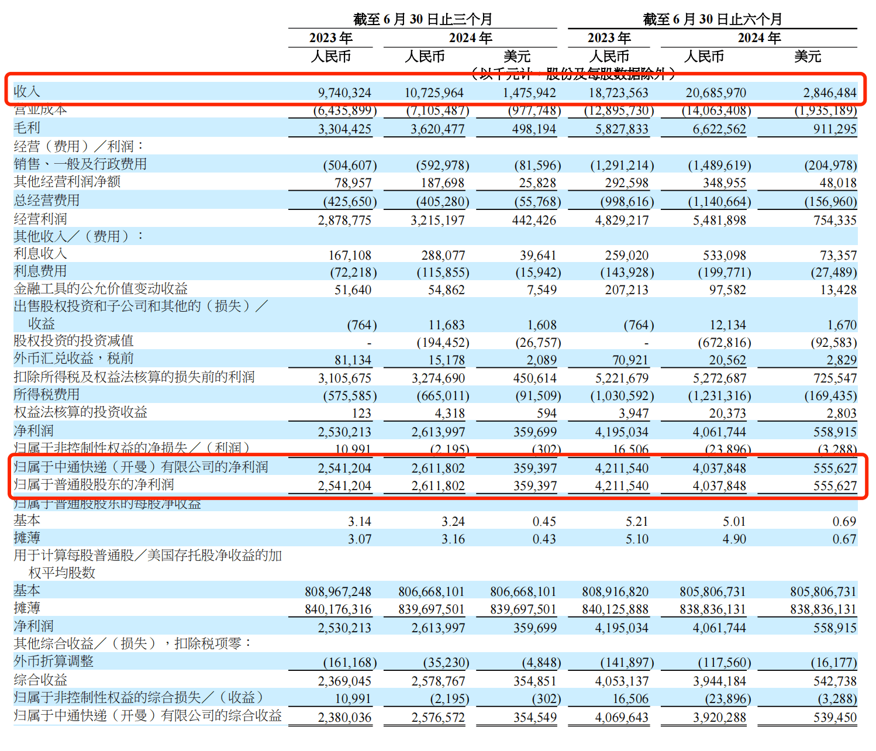Select pre-tax profit value 3,274,690
The image size is (876, 751).
tap(439, 378)
